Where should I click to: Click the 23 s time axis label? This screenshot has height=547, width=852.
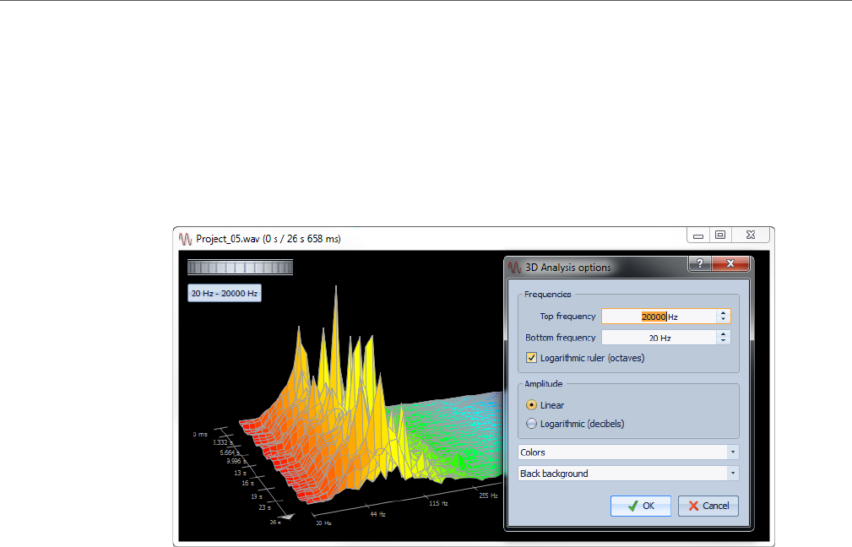[x=265, y=507]
